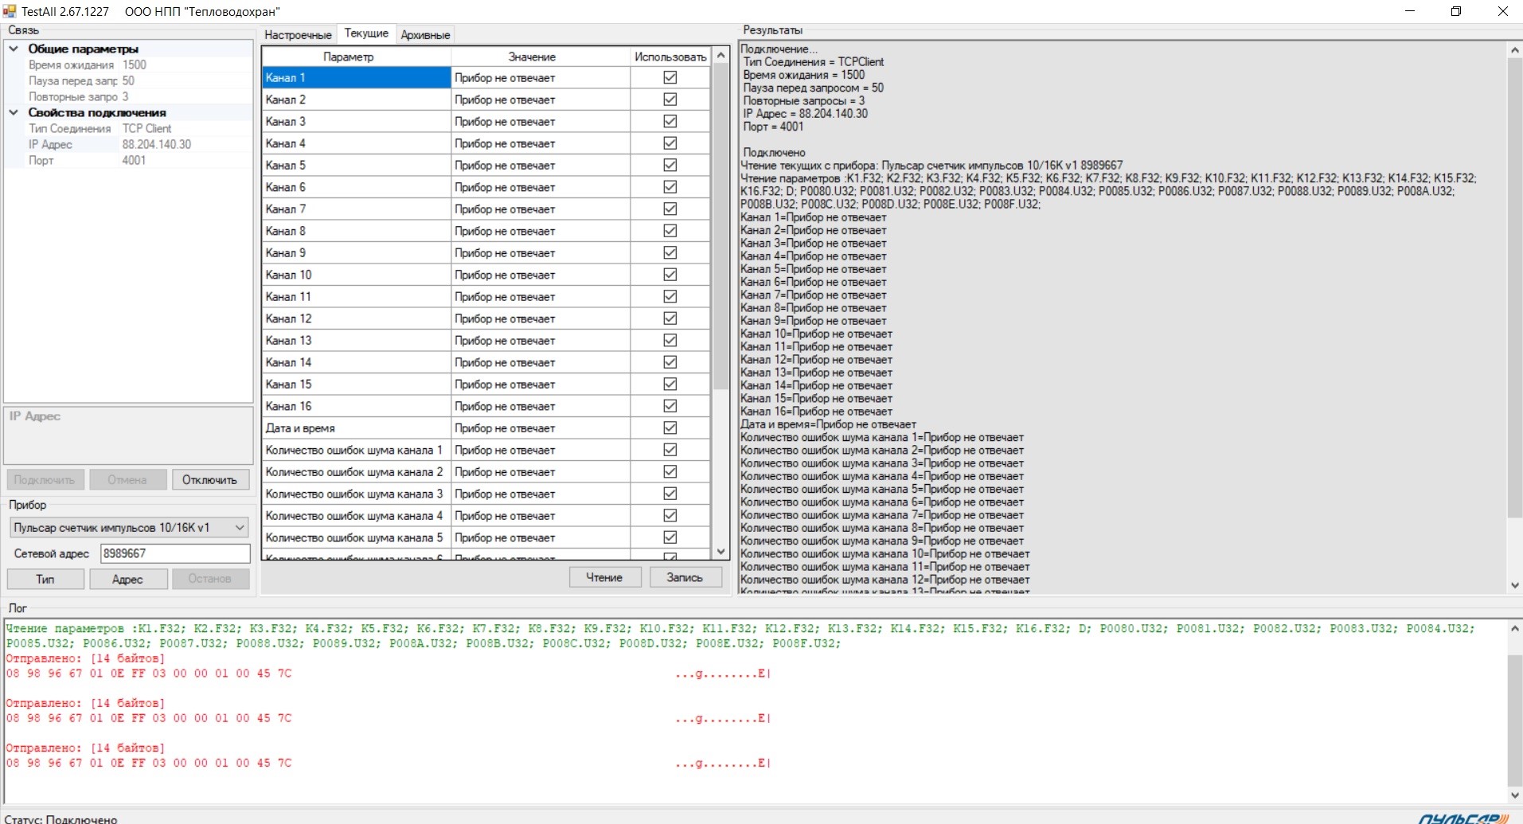
Task: Toggle the Канал 8 checkbox
Action: click(x=670, y=231)
